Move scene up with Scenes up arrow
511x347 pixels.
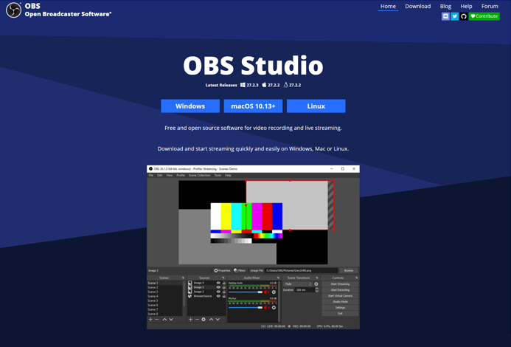(x=164, y=319)
